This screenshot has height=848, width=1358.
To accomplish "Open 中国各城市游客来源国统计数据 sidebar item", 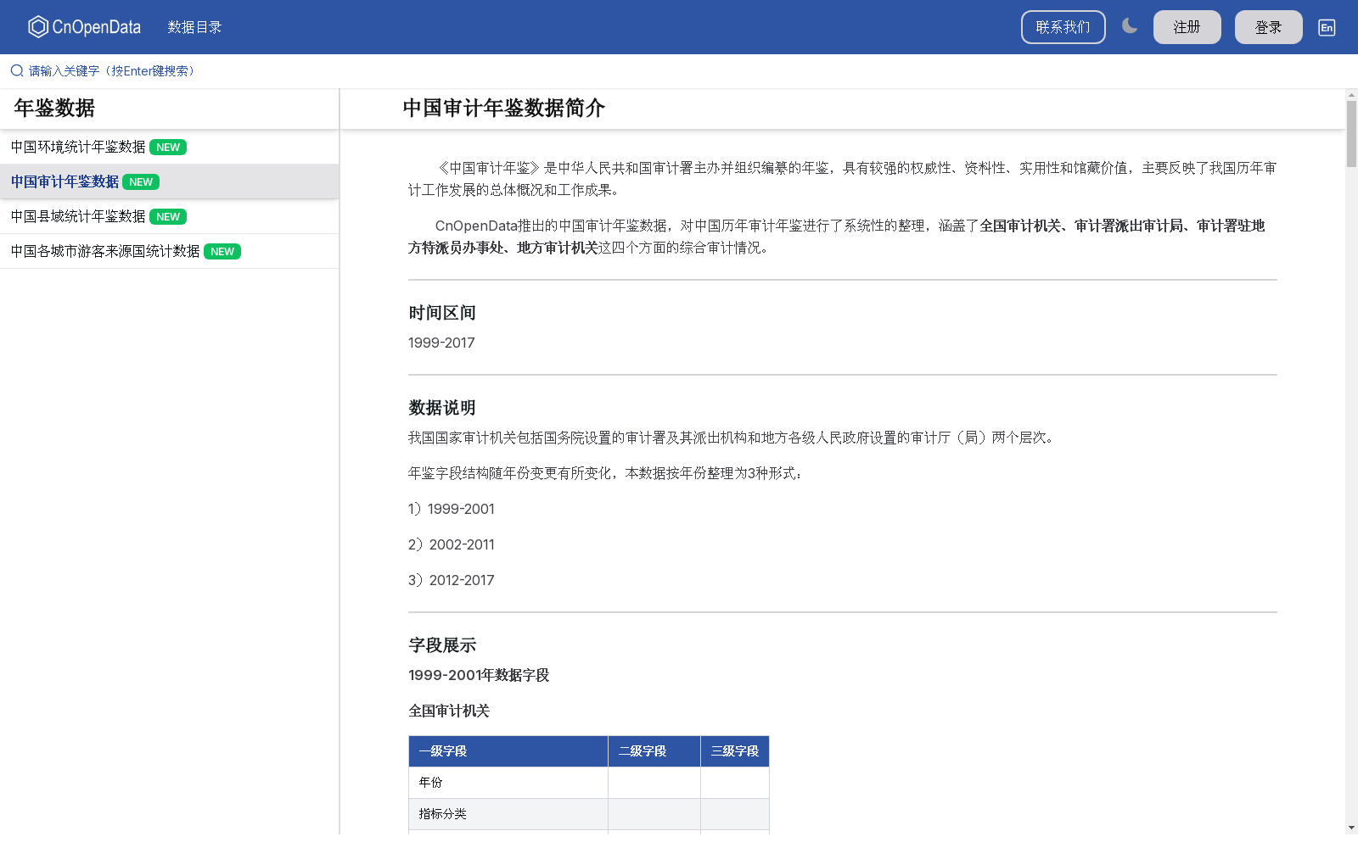I will pos(169,251).
